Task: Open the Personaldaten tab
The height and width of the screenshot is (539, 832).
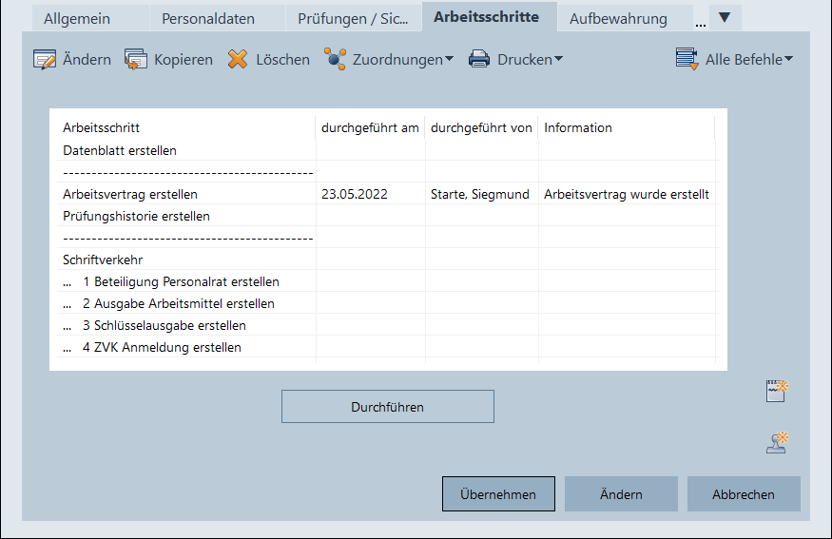Action: coord(208,19)
